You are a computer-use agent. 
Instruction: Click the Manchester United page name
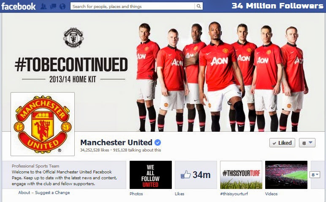[x=116, y=143]
